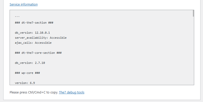This screenshot has height=102, width=203.
Task: Click the '2.7.10' version value
Action: [40, 63]
